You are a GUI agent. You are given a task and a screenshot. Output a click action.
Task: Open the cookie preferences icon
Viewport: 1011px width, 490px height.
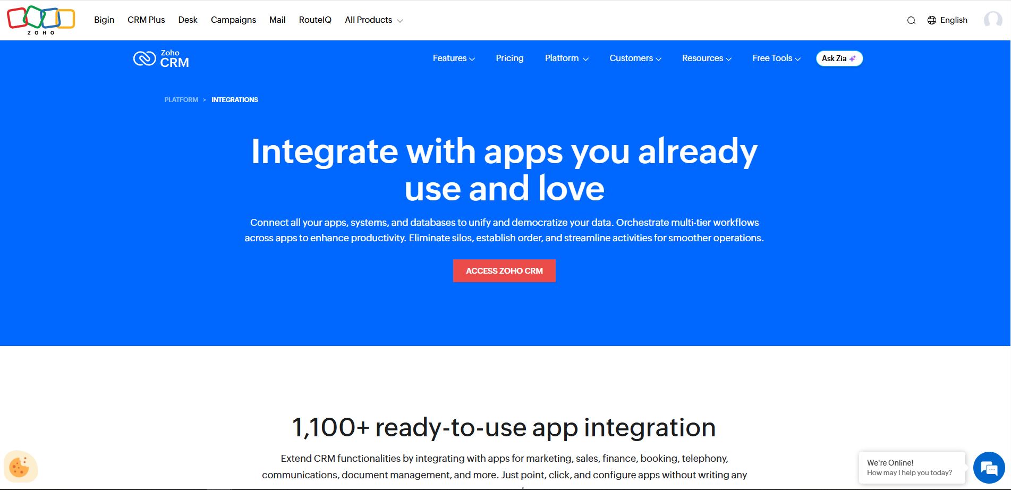20,467
